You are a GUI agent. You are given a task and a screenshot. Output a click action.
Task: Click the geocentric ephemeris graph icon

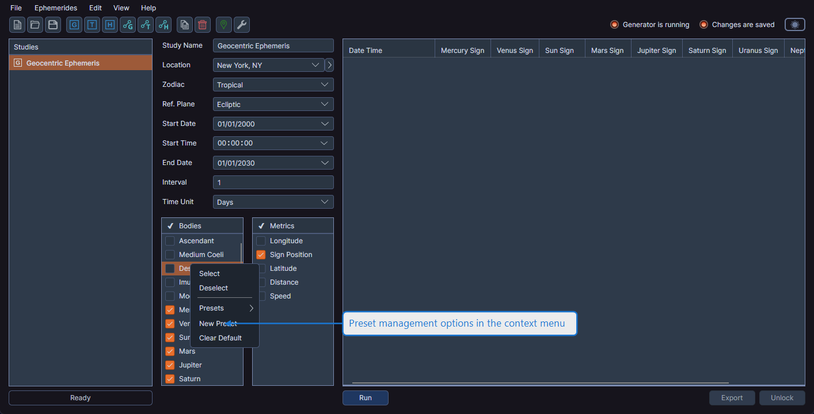tap(127, 24)
